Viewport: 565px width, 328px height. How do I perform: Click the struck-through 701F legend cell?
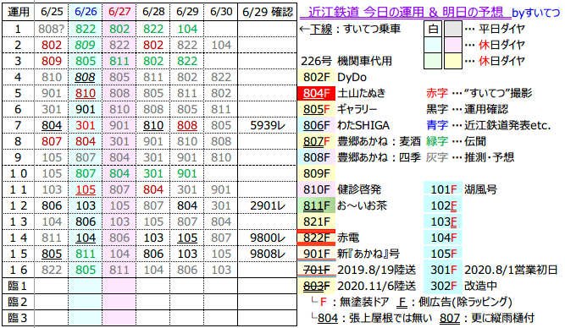point(316,270)
